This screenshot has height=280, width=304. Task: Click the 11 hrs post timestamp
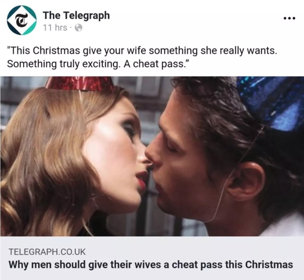[x=55, y=28]
